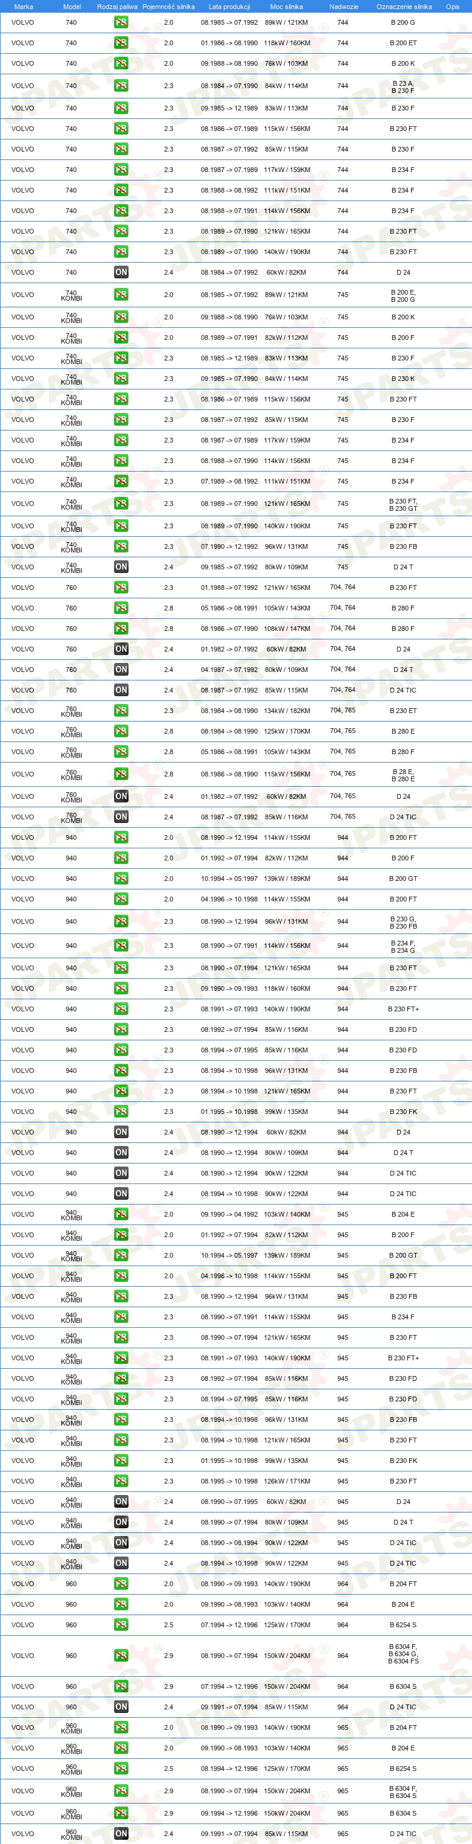This screenshot has width=472, height=1844.
Task: Click engine code B 234 F, B 234 G
Action: click(x=403, y=946)
